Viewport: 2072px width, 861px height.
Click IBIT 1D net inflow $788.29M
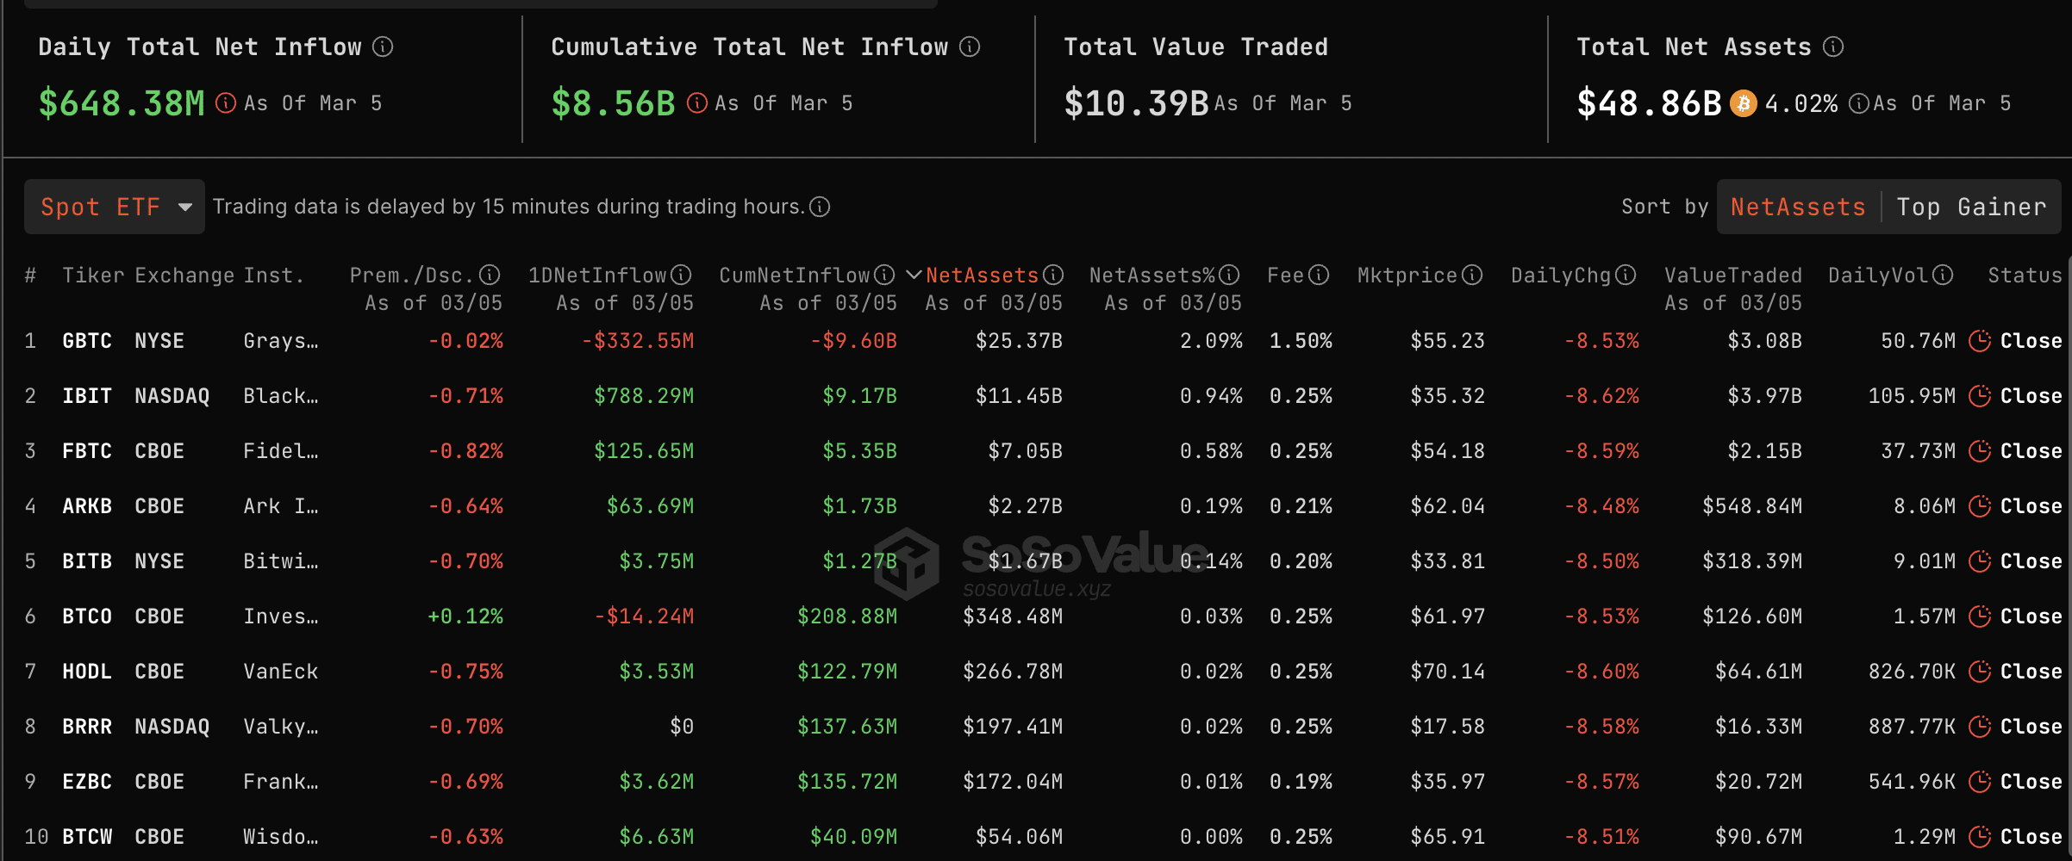644,396
